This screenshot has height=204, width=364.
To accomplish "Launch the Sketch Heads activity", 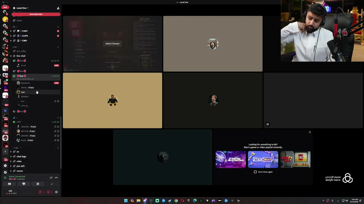I will point(263,160).
